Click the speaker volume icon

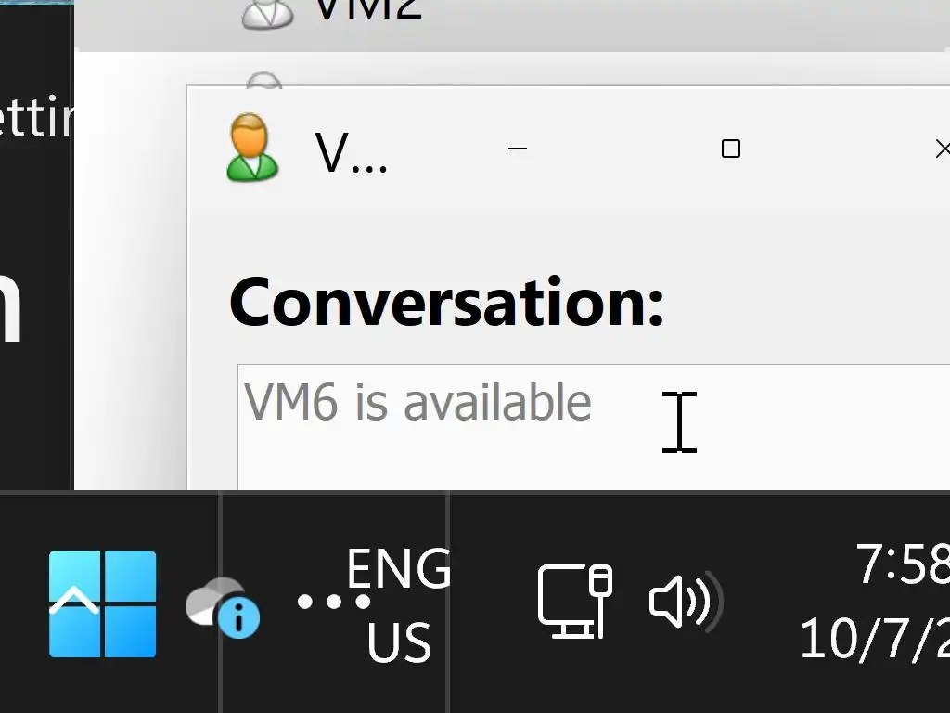click(685, 602)
